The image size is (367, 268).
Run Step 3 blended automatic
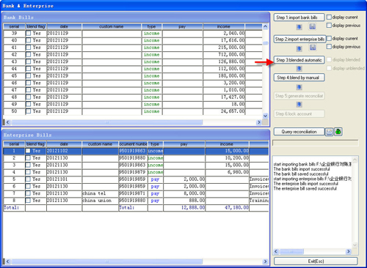pyautogui.click(x=299, y=60)
